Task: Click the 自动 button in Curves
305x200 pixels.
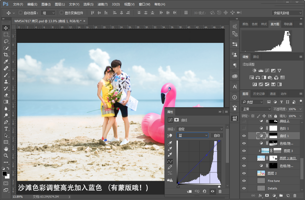Action: (217, 135)
